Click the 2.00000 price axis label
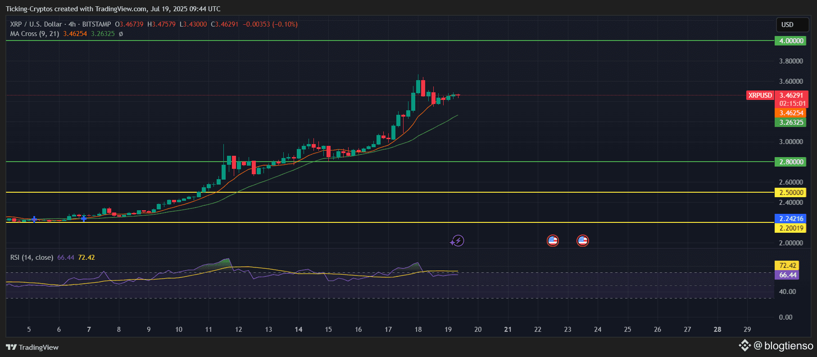Viewport: 817px width, 357px height. [x=791, y=243]
